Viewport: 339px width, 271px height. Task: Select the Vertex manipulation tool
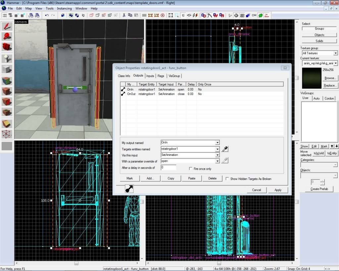pyautogui.click(x=7, y=134)
